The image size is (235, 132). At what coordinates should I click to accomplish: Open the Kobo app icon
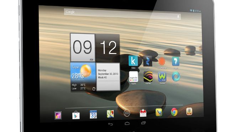133,61
